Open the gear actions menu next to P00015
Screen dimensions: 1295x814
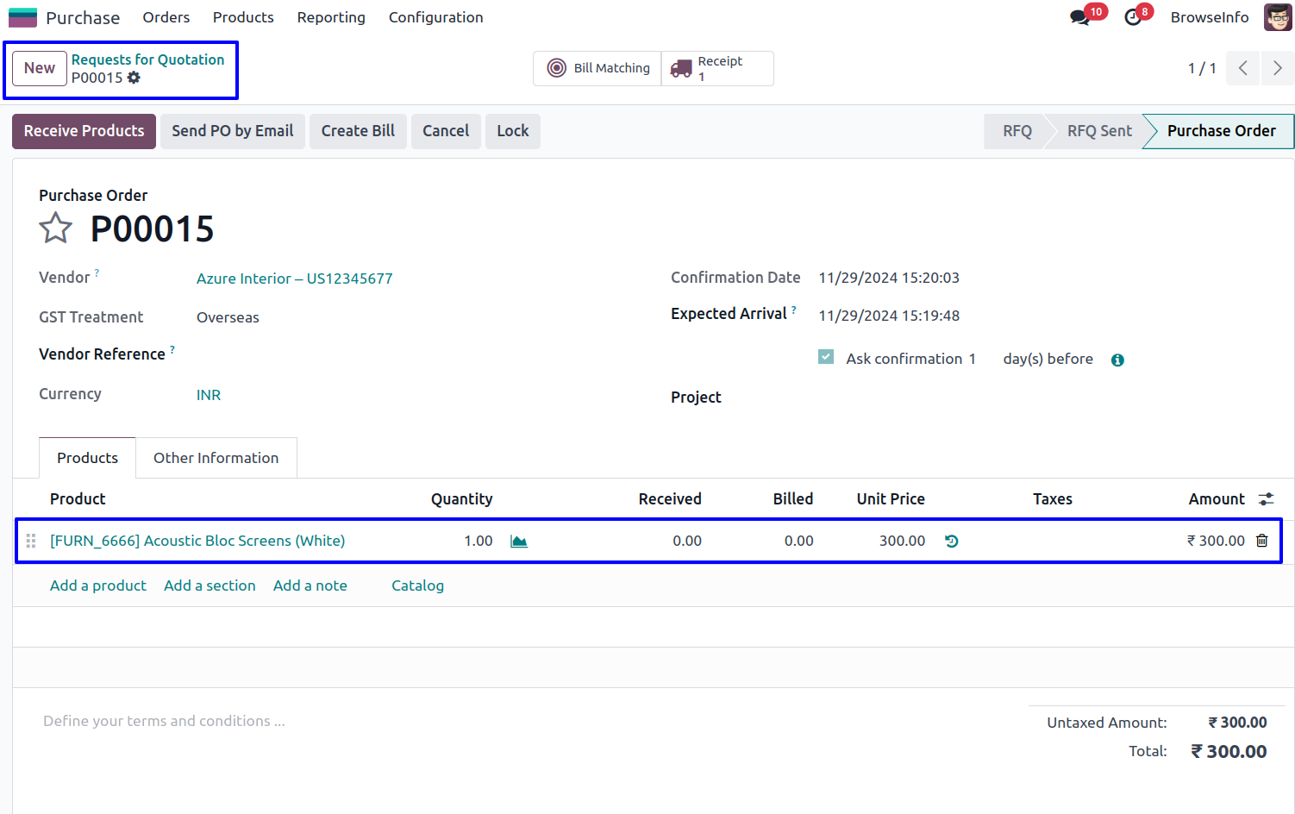(x=134, y=78)
